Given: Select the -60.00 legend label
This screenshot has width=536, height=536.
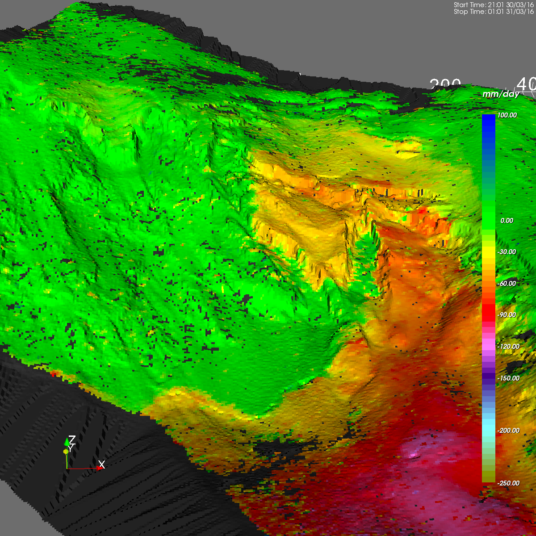Looking at the screenshot, I should pyautogui.click(x=506, y=284).
